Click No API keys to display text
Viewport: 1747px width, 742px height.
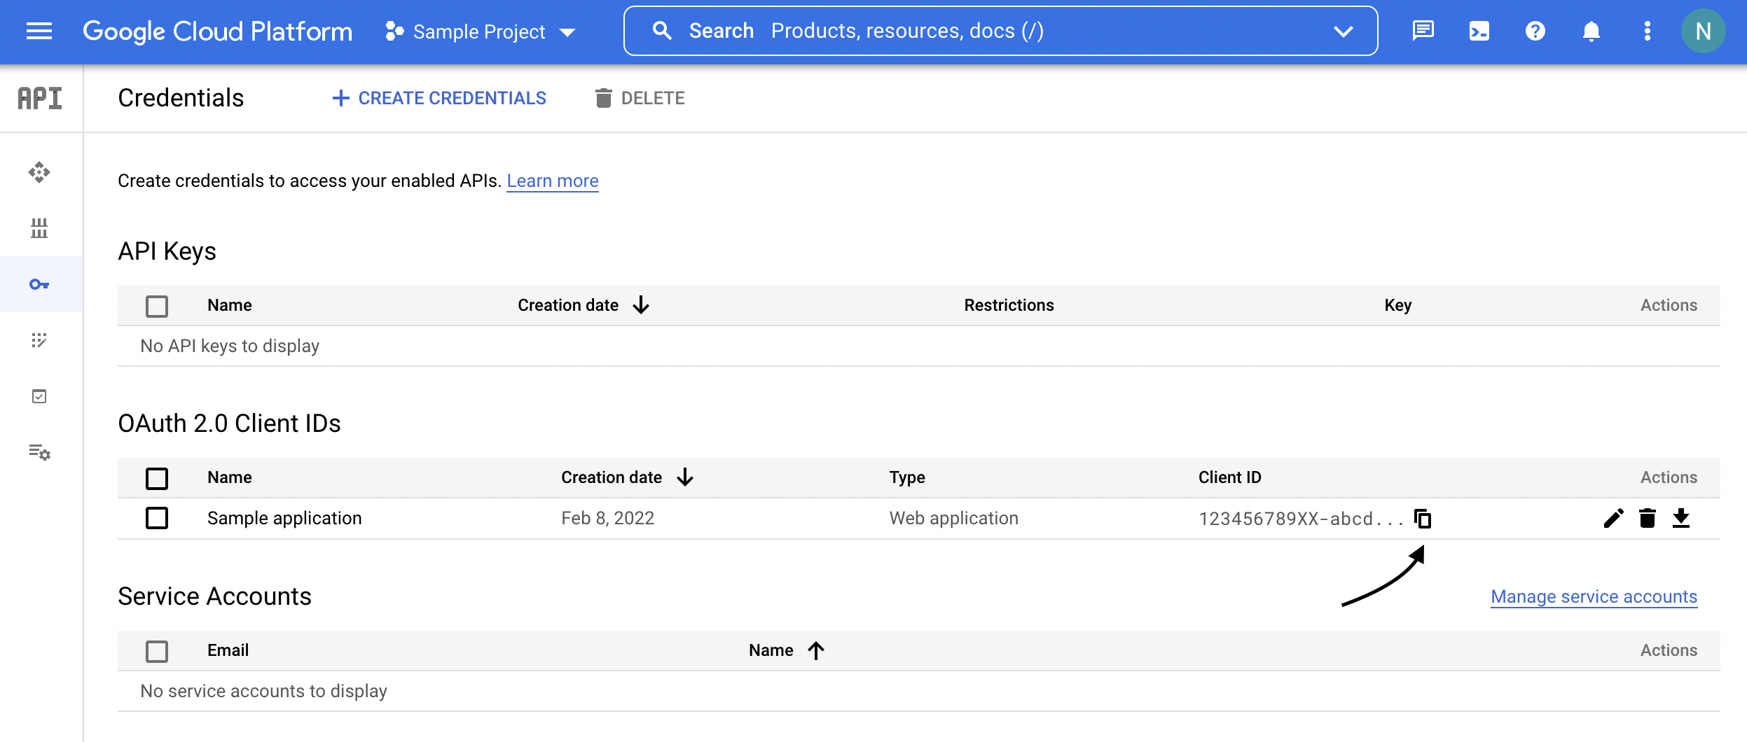[230, 346]
